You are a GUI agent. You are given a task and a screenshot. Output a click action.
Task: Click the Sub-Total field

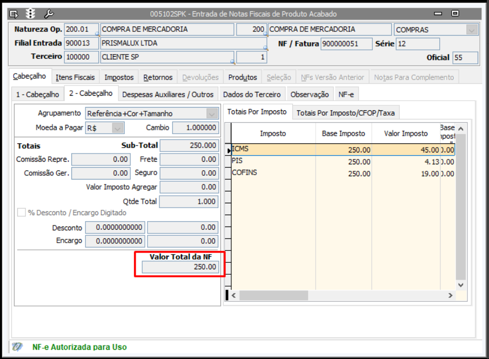click(x=189, y=145)
